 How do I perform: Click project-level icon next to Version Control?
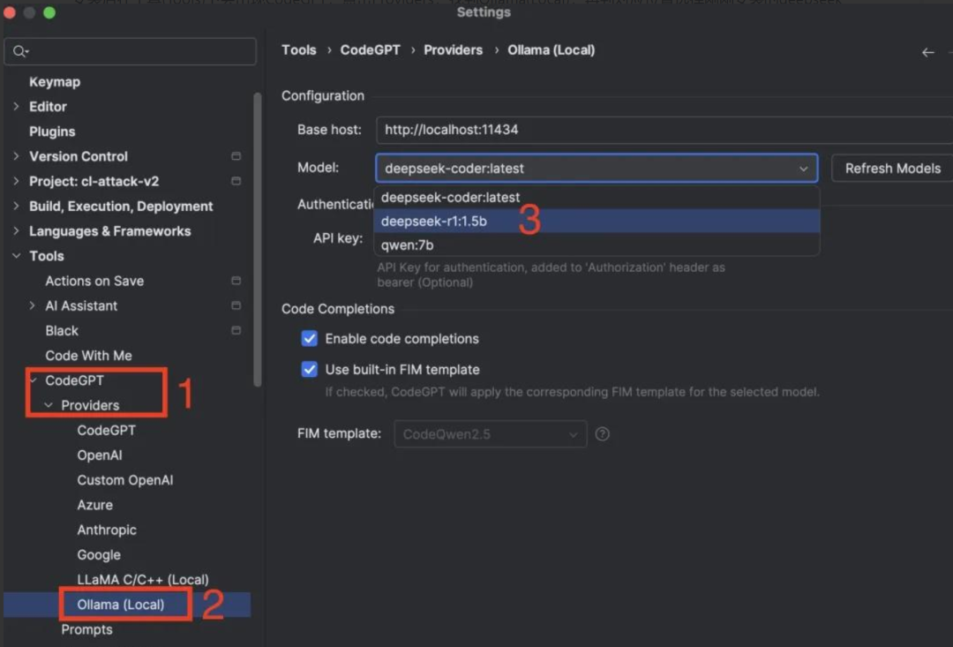pos(236,156)
